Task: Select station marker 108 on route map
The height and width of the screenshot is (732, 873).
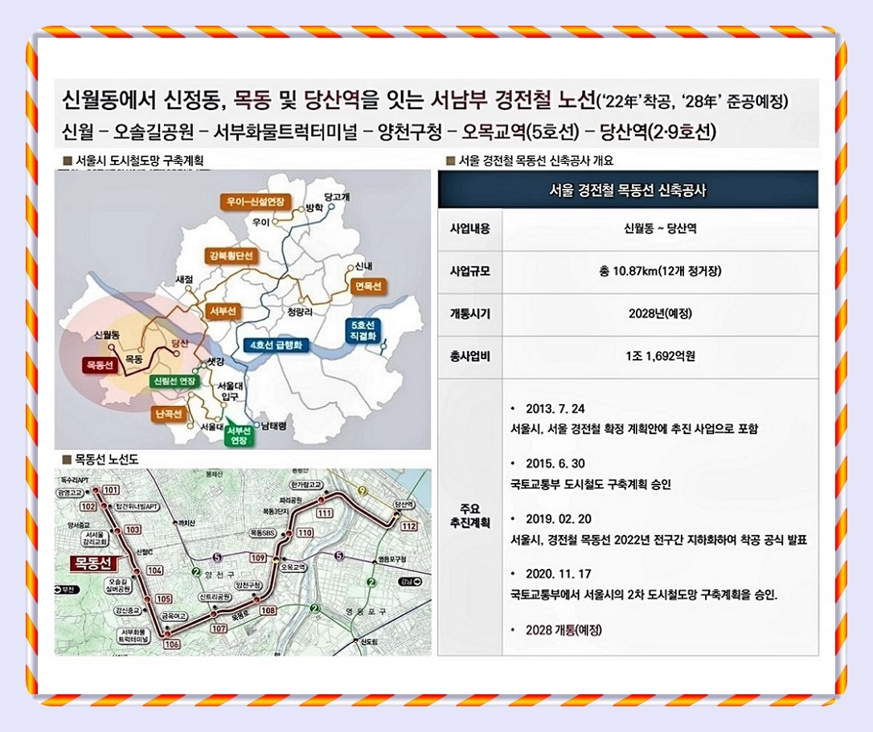Action: pos(268,611)
